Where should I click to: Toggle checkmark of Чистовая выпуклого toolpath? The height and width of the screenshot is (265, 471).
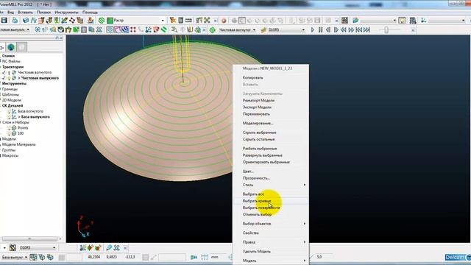(x=4, y=78)
